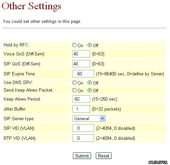The image size is (170, 165).
Task: Click the SIP Server type label
Action: click(x=19, y=119)
